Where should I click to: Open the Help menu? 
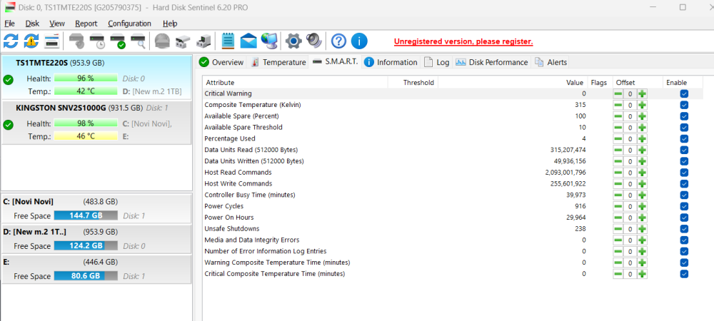click(170, 24)
